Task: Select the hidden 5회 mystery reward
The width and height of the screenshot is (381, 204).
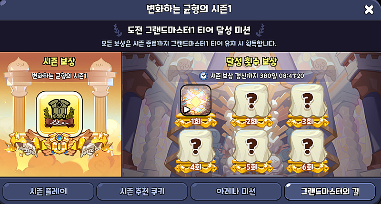Action: [x=251, y=146]
